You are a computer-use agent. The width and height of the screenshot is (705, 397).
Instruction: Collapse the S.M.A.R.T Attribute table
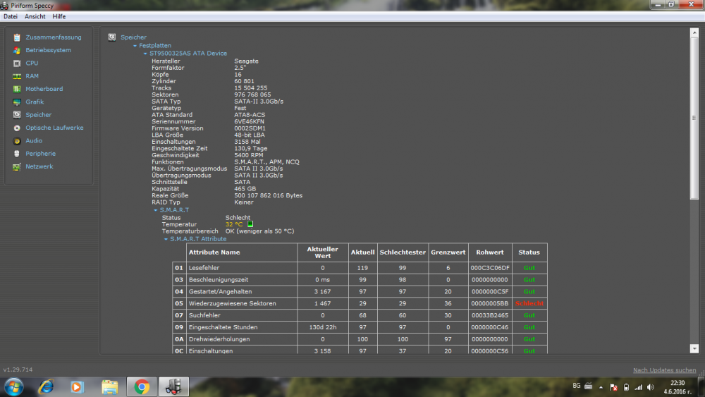pos(166,239)
